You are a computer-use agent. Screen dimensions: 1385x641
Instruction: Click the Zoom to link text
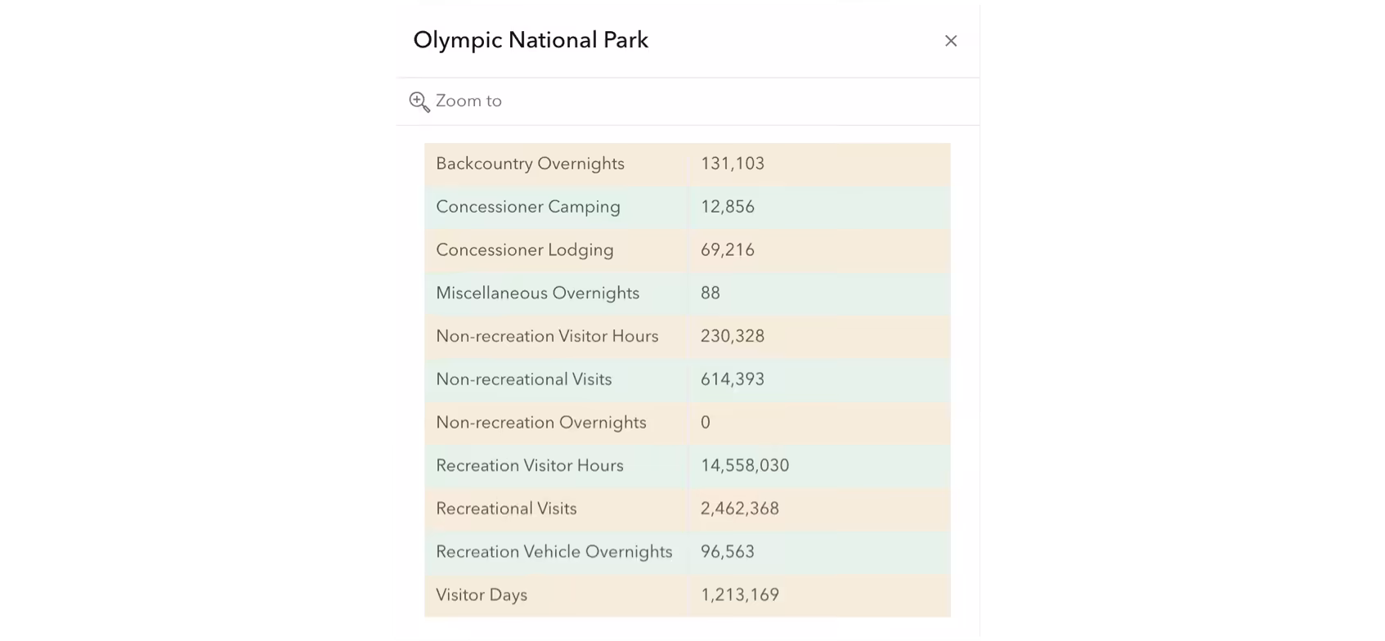pos(468,101)
